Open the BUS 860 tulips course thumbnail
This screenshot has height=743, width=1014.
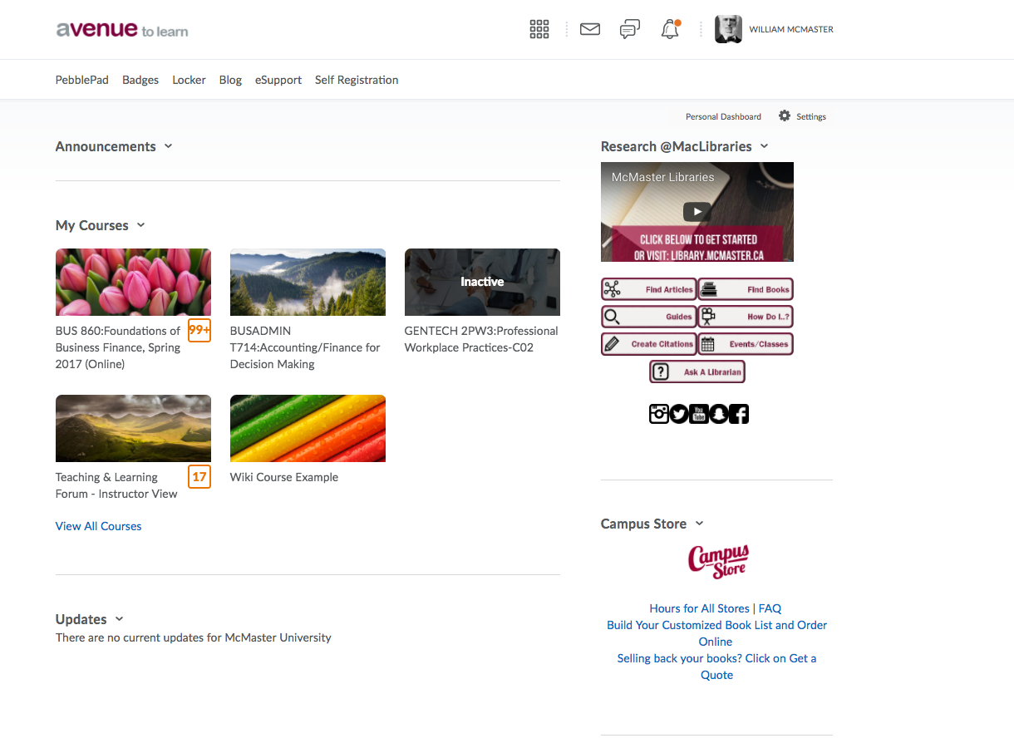coord(133,282)
